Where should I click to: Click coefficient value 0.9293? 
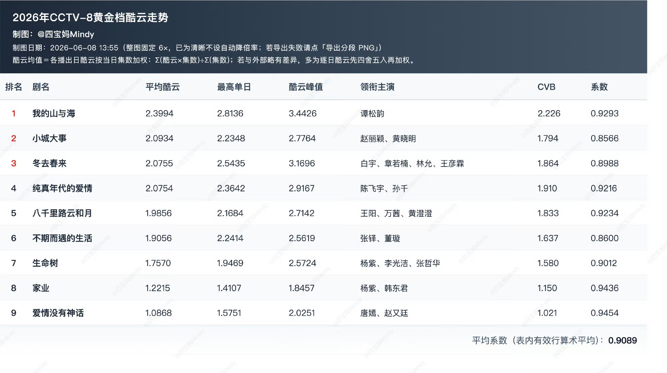605,113
